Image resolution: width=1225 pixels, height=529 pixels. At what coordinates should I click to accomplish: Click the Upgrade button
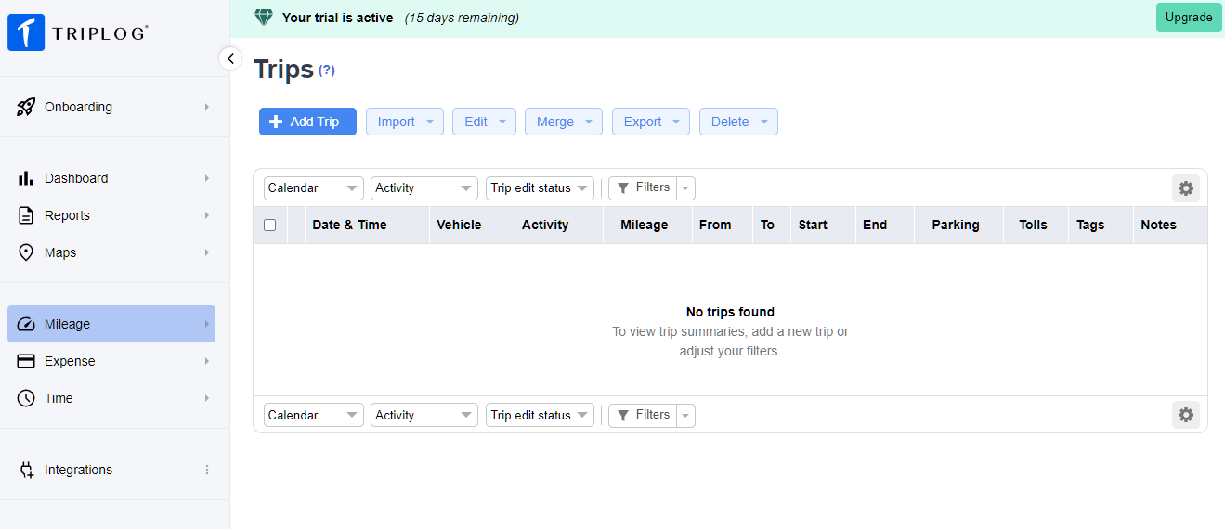pos(1189,18)
